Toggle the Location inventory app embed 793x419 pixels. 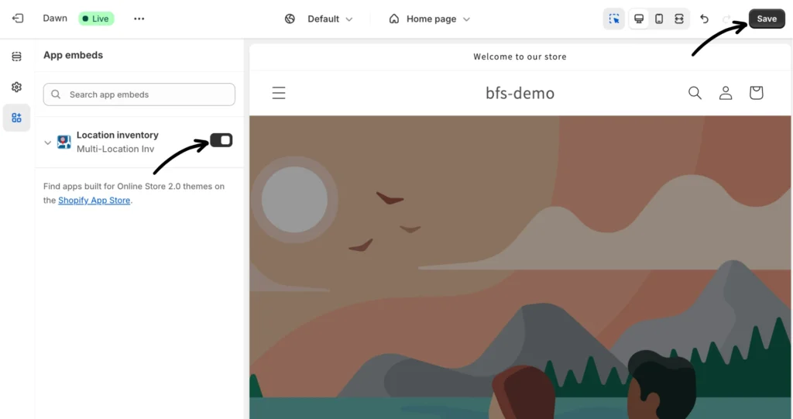pos(221,140)
